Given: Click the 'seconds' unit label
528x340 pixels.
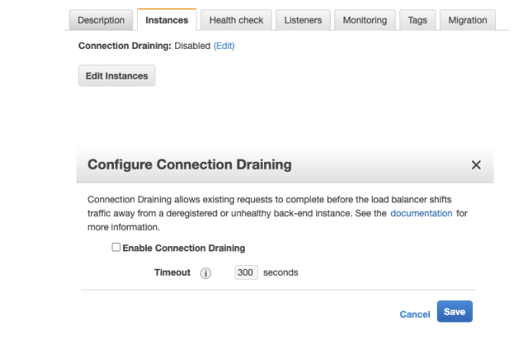Looking at the screenshot, I should pyautogui.click(x=281, y=273).
